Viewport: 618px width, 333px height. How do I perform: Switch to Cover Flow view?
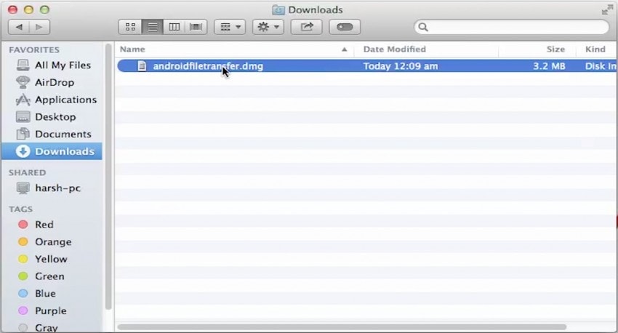196,27
